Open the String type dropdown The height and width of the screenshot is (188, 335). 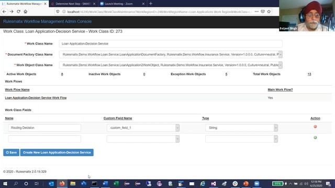(x=276, y=127)
